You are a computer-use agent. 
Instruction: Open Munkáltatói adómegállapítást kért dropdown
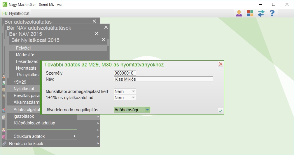[x=125, y=91]
